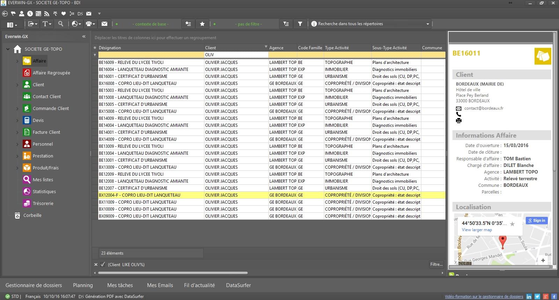Viewport: 559px width, 300px height.
Task: Click the context list star icon
Action: click(x=188, y=24)
